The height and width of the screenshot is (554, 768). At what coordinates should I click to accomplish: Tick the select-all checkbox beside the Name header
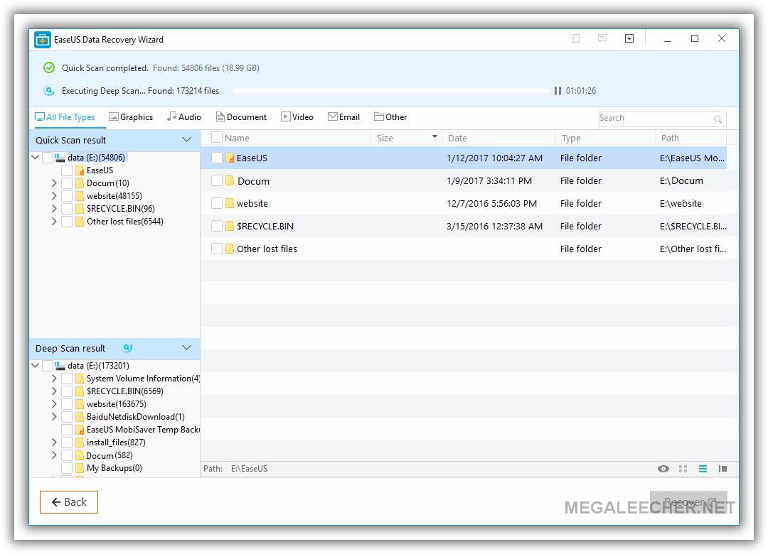pyautogui.click(x=216, y=138)
